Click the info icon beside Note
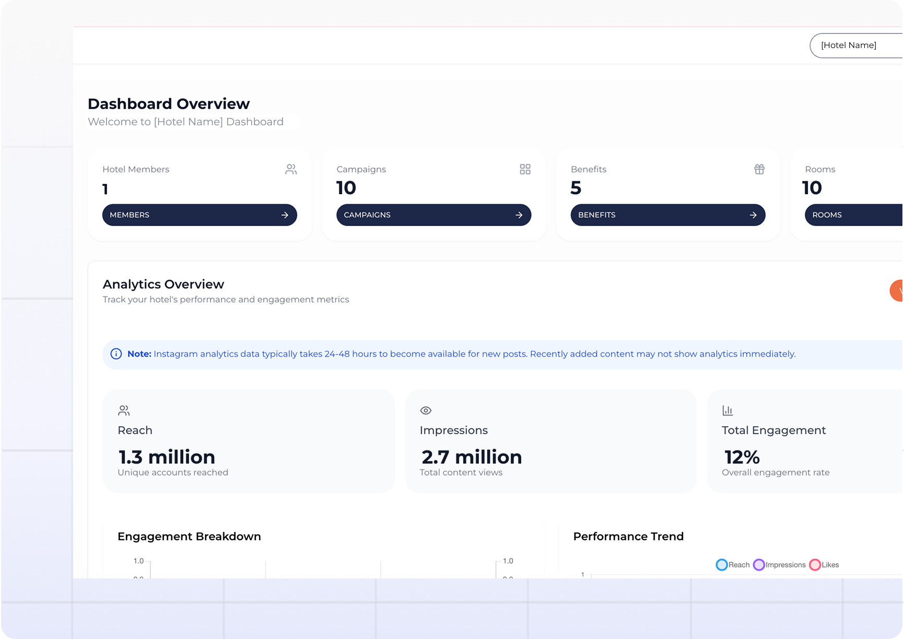The image size is (904, 639). click(x=116, y=354)
